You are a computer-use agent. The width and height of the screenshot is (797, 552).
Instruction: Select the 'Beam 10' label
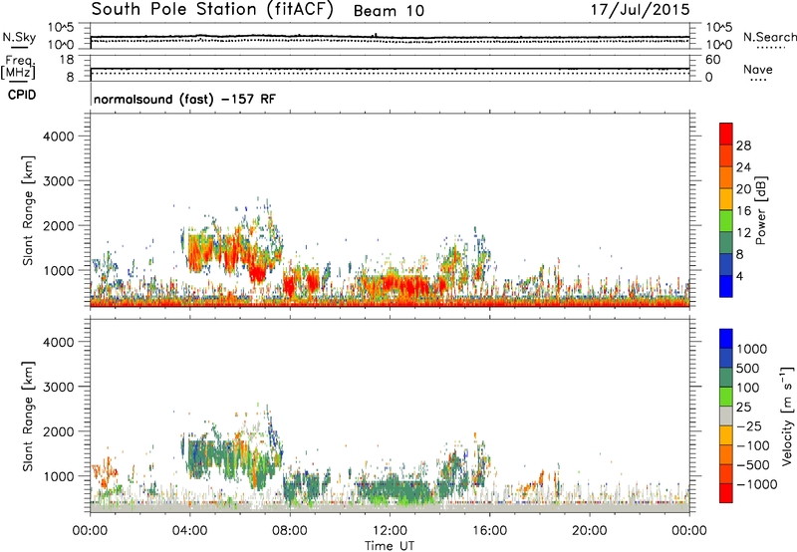click(389, 11)
